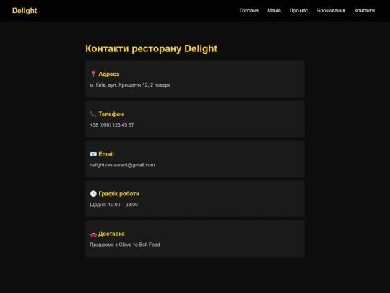
Task: Click the red car delivery icon
Action: click(x=93, y=234)
